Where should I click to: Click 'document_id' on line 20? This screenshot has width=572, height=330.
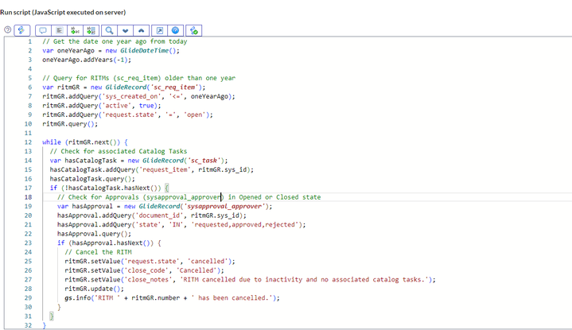point(159,215)
